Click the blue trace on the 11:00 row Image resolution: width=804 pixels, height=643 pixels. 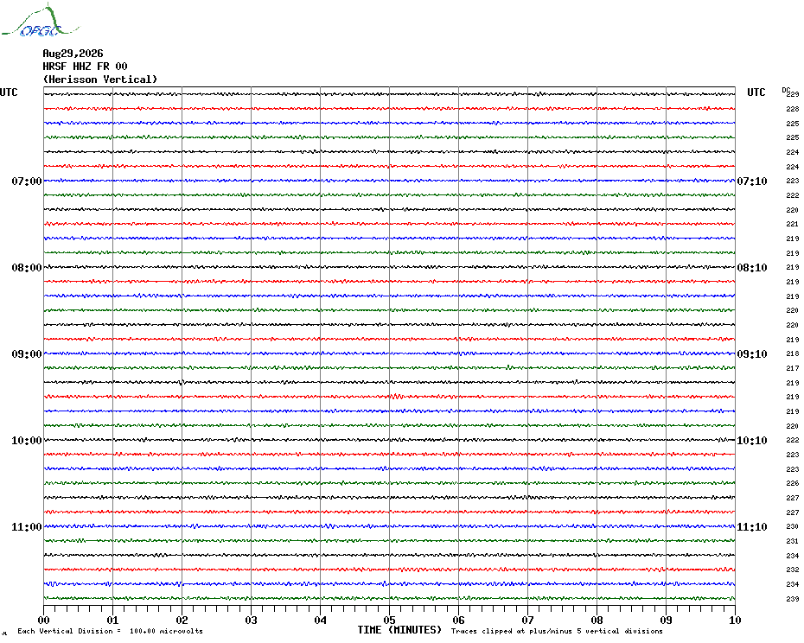click(390, 526)
